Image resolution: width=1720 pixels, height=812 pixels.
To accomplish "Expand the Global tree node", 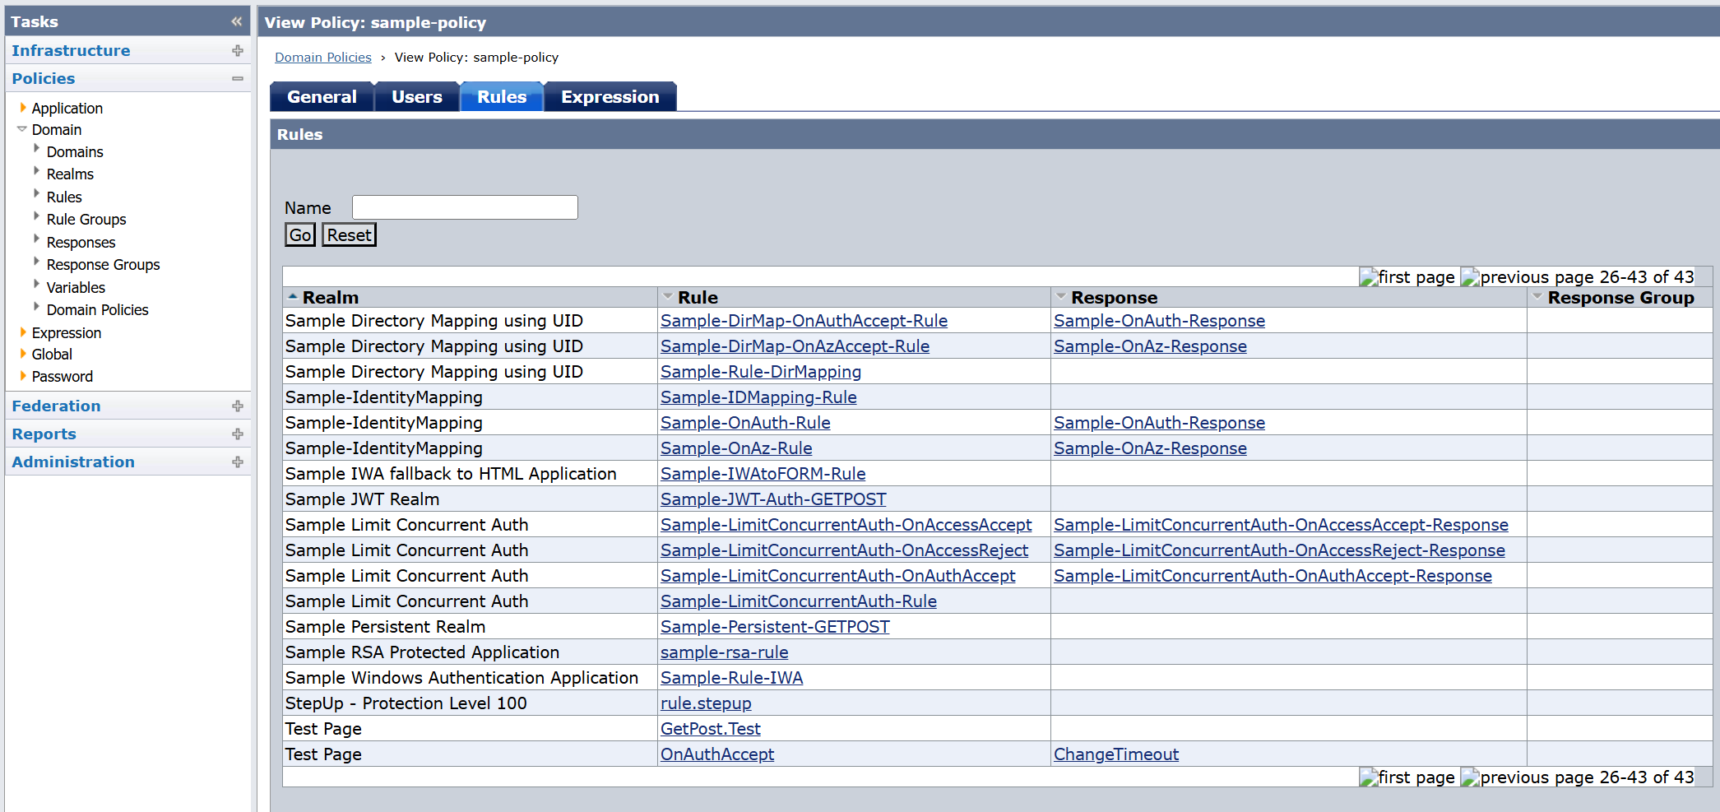I will pos(23,354).
